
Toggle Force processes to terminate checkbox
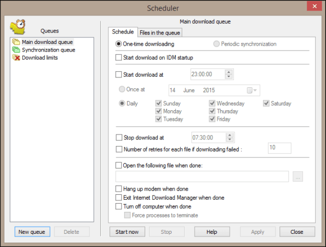pos(127,215)
